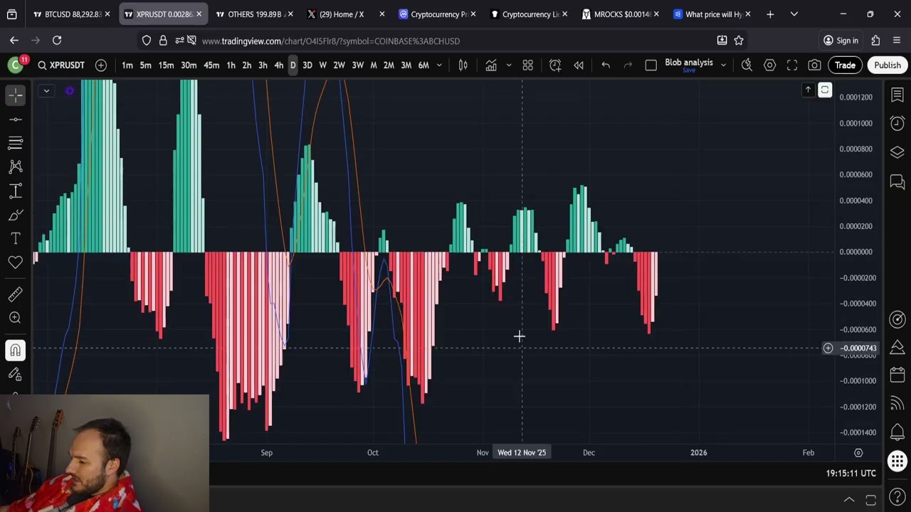The height and width of the screenshot is (512, 911).
Task: Add alert at -0.0000743 price label
Action: click(828, 348)
